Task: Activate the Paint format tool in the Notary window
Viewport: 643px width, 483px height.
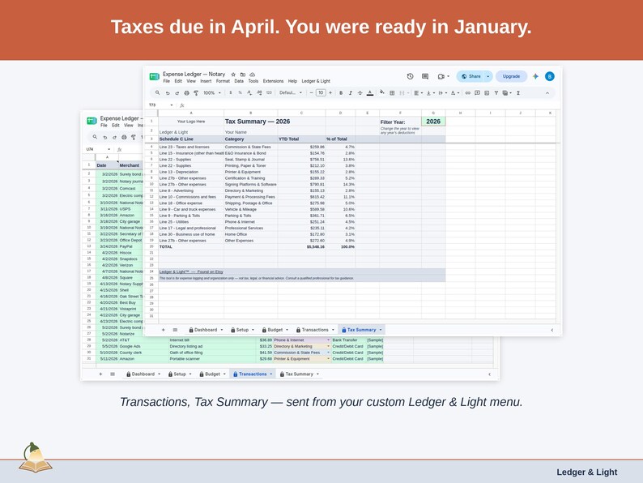Action: pyautogui.click(x=196, y=93)
